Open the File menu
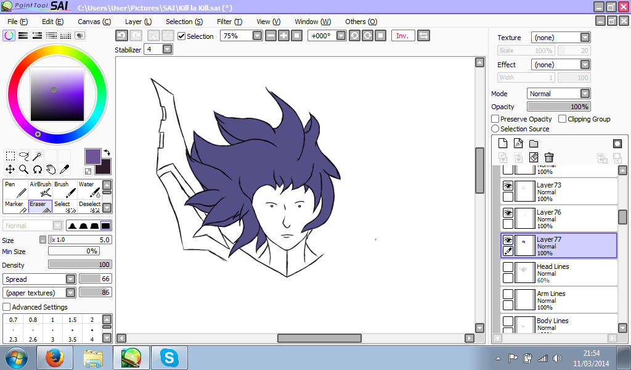 click(x=18, y=22)
